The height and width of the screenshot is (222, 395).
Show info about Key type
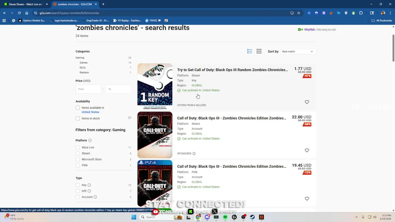point(89,185)
